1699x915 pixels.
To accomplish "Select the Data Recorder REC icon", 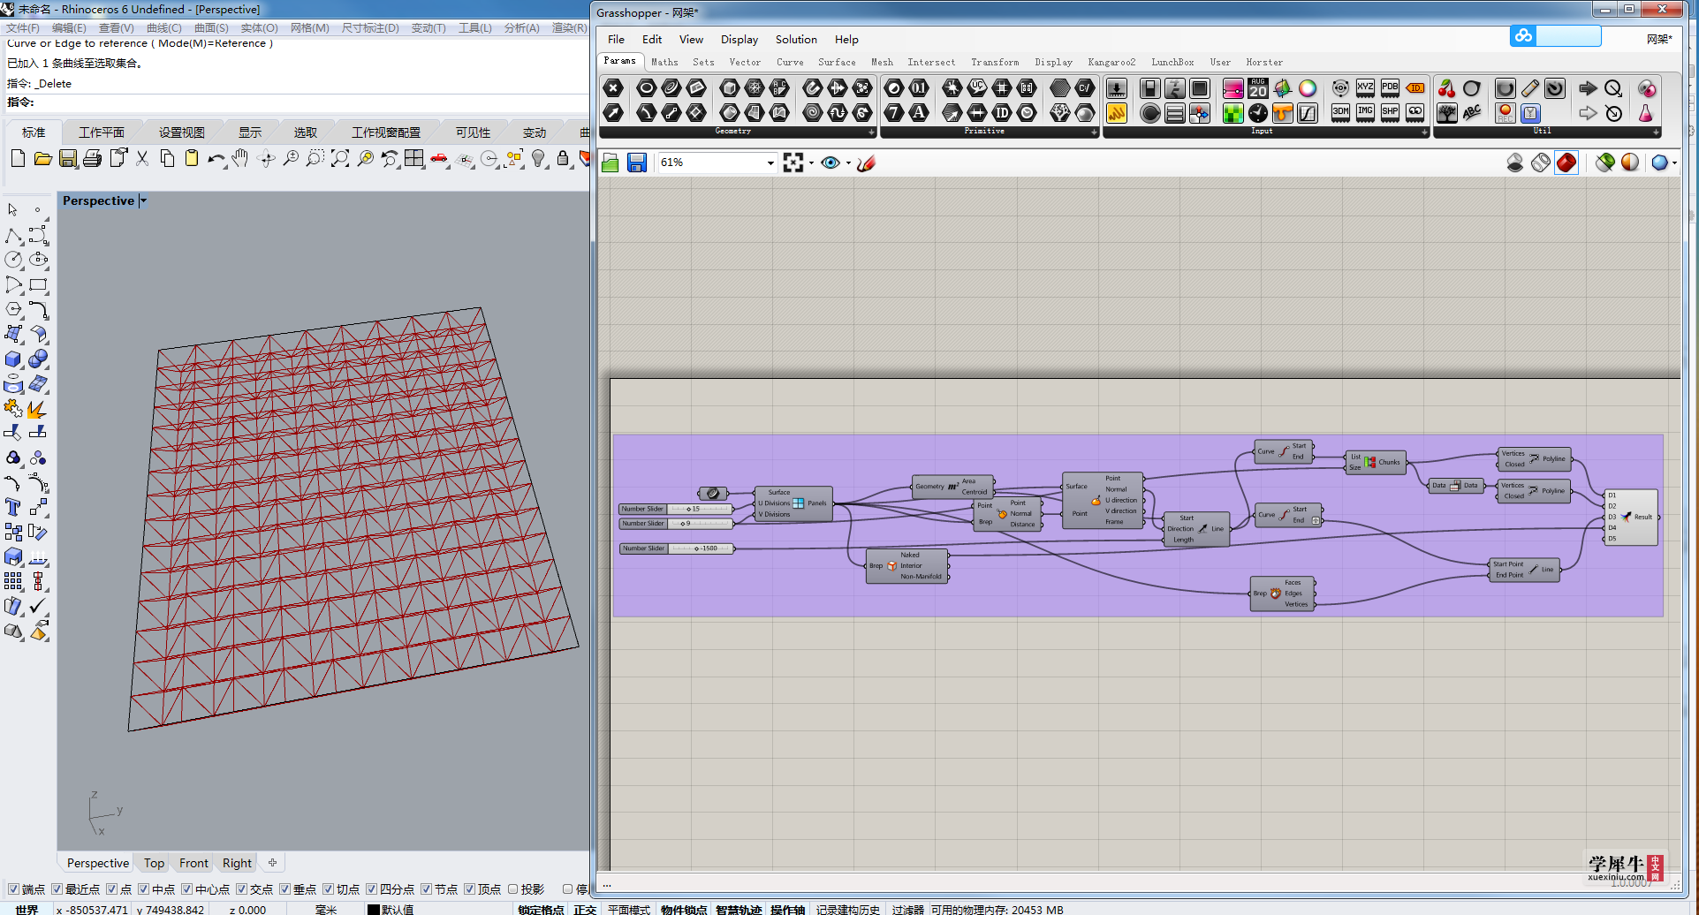I will point(1506,112).
